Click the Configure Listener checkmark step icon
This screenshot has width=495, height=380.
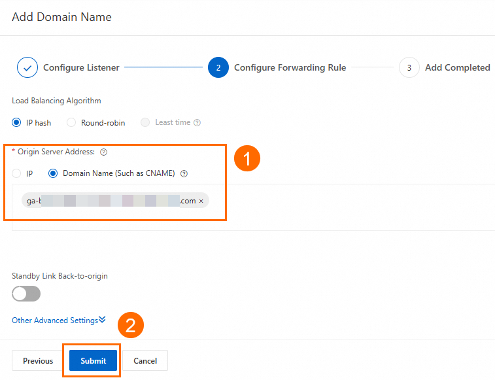pyautogui.click(x=27, y=67)
